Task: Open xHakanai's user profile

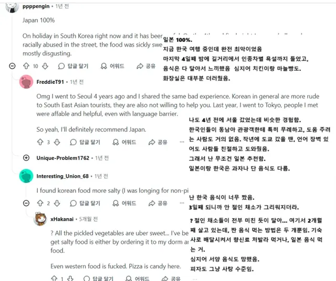Action: pyautogui.click(x=62, y=219)
